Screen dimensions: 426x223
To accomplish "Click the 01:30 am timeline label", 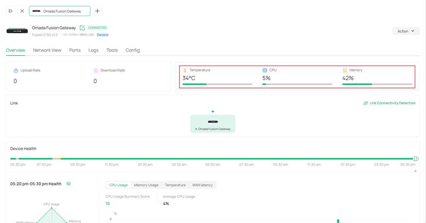I will pos(145,165).
